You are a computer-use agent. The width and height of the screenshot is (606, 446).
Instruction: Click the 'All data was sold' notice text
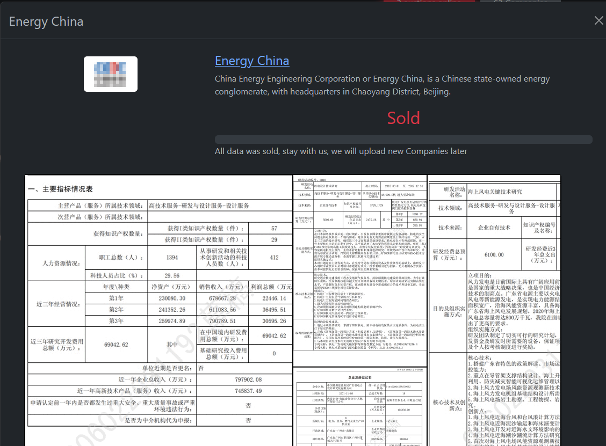341,151
